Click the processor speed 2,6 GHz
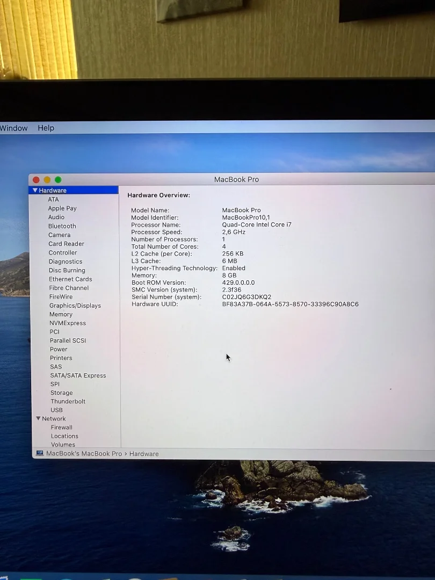 [x=234, y=232]
